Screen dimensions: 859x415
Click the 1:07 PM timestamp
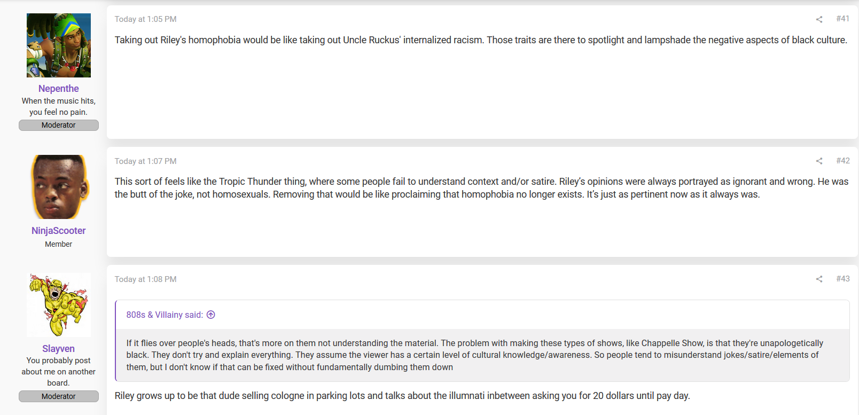coord(145,161)
